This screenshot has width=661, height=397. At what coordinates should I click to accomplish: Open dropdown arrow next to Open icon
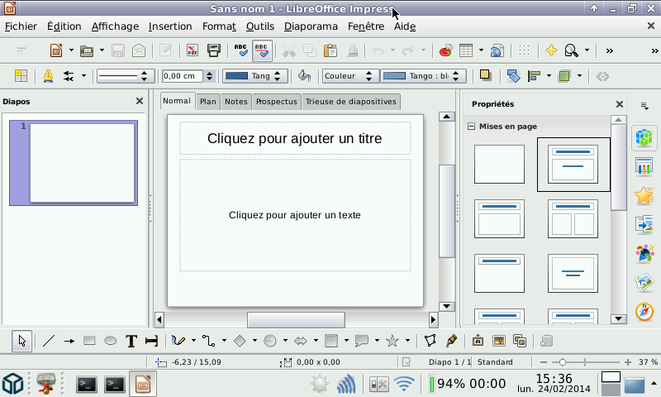pyautogui.click(x=102, y=50)
